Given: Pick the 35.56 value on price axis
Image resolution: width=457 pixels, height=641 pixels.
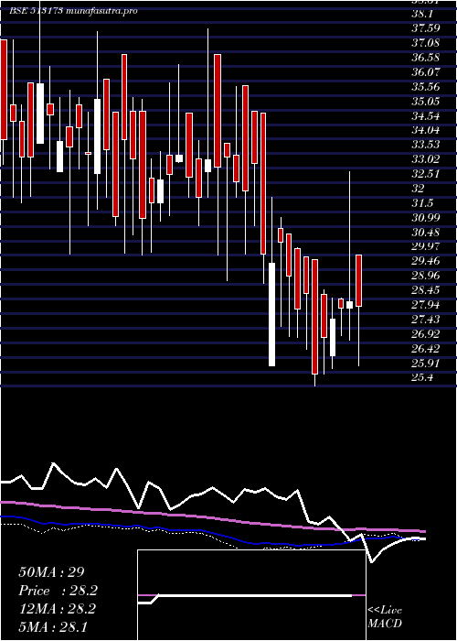Looking at the screenshot, I should [x=426, y=87].
